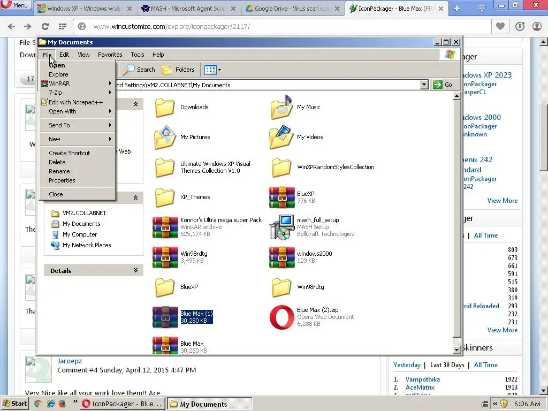Screen dimensions: 548x411
Task: Select the My Videos folder icon
Action: (x=281, y=137)
